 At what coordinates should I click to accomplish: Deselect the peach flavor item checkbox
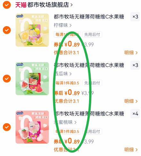coord(7,127)
